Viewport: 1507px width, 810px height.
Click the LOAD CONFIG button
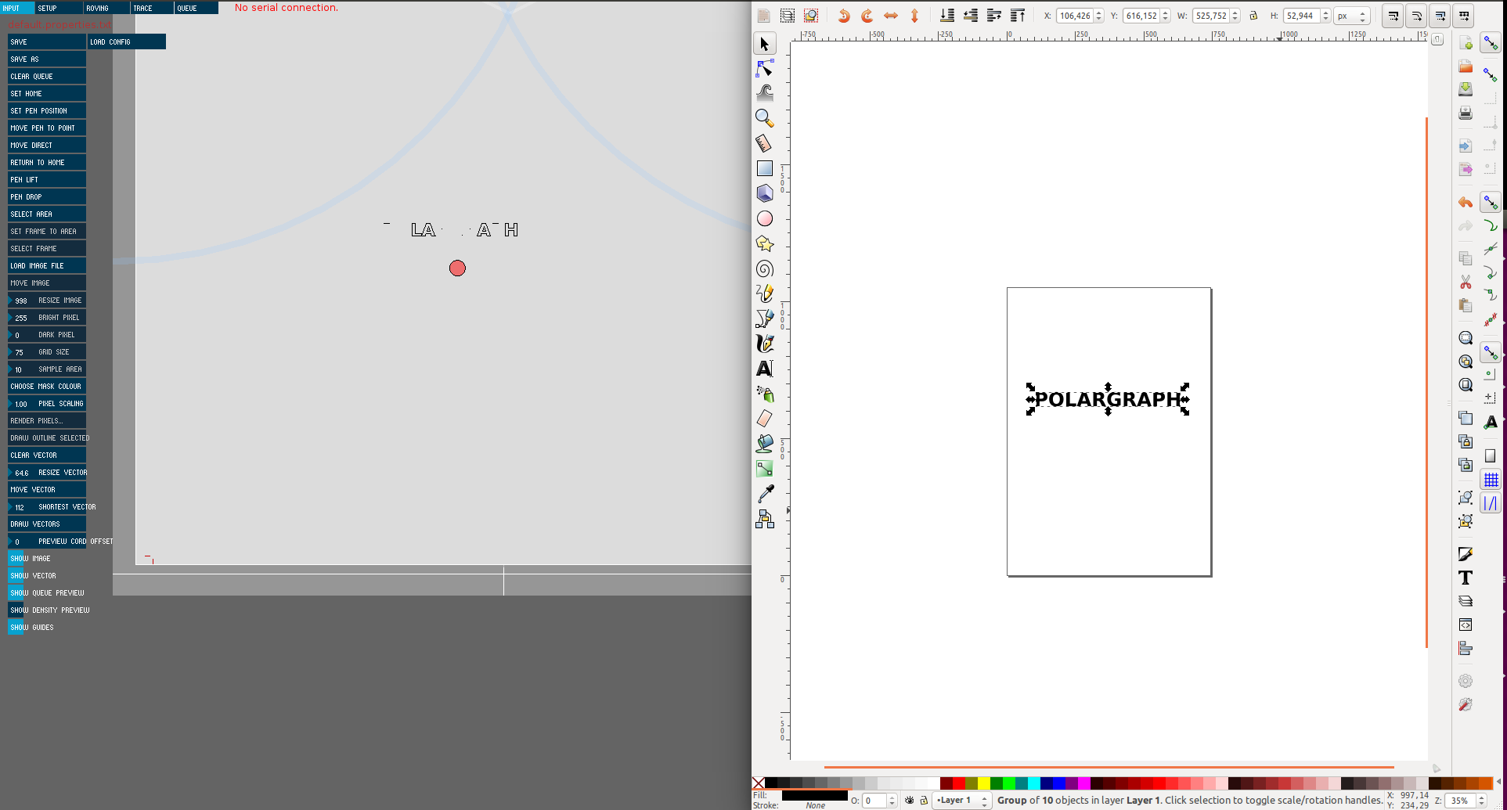click(127, 41)
